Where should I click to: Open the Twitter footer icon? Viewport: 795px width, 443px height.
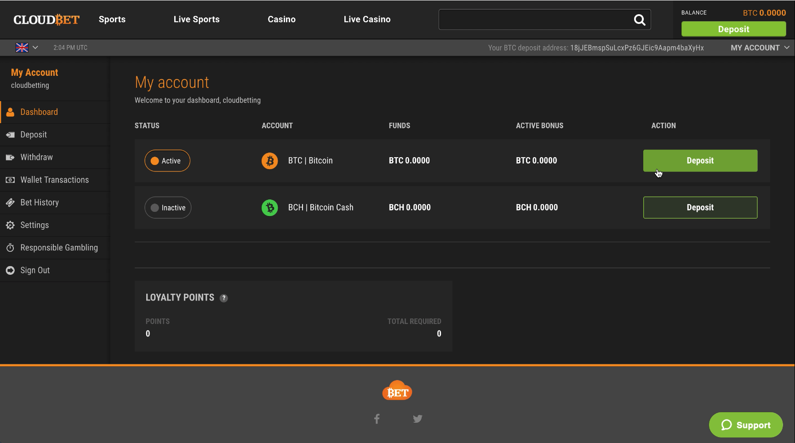418,419
